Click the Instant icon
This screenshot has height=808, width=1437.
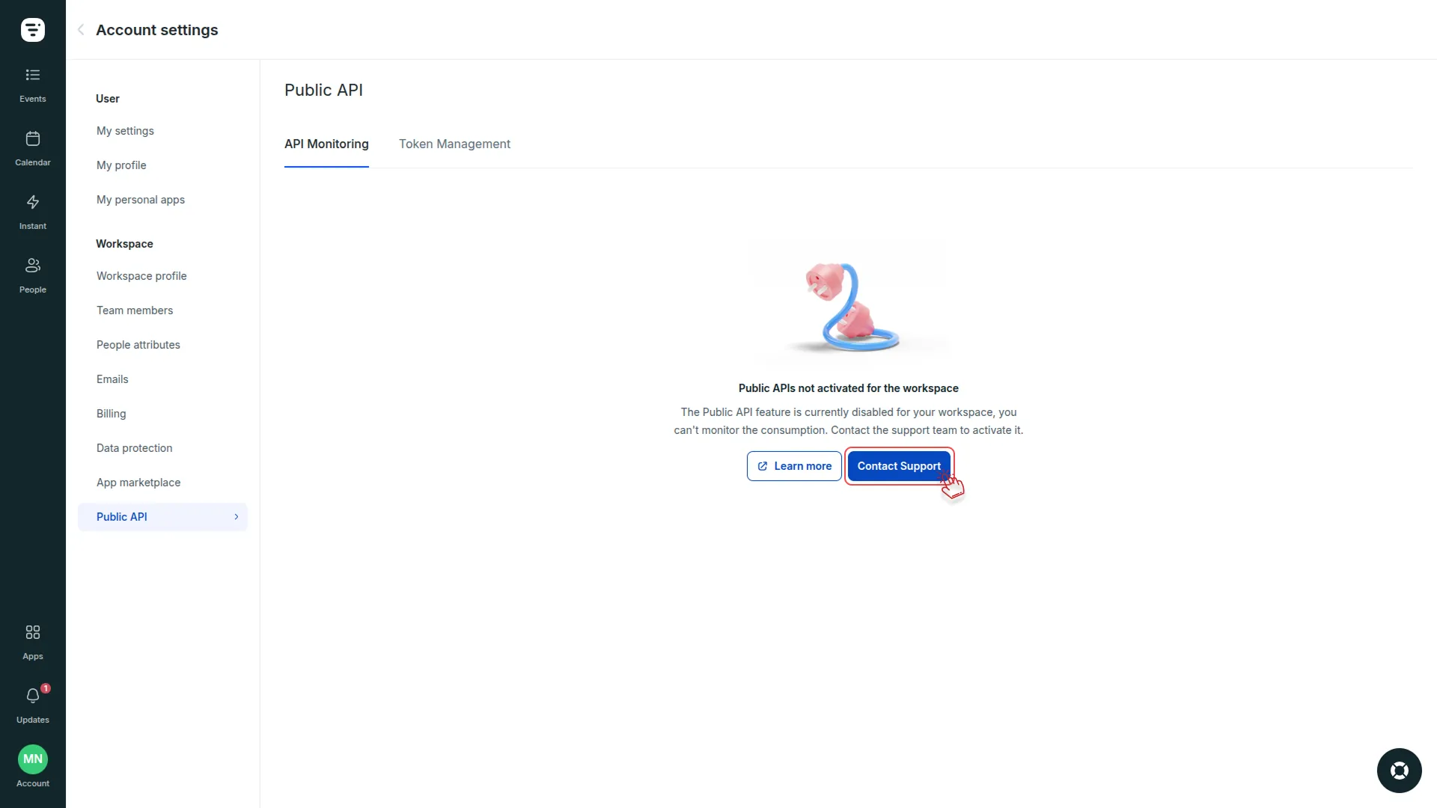click(32, 211)
